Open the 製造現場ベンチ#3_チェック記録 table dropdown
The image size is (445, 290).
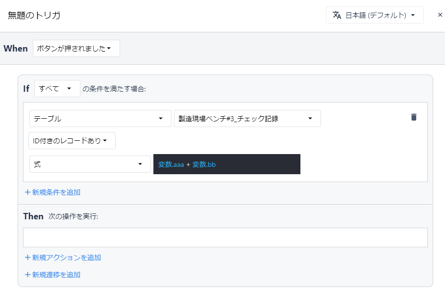point(247,118)
